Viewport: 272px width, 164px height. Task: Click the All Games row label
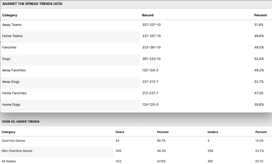pos(9,161)
